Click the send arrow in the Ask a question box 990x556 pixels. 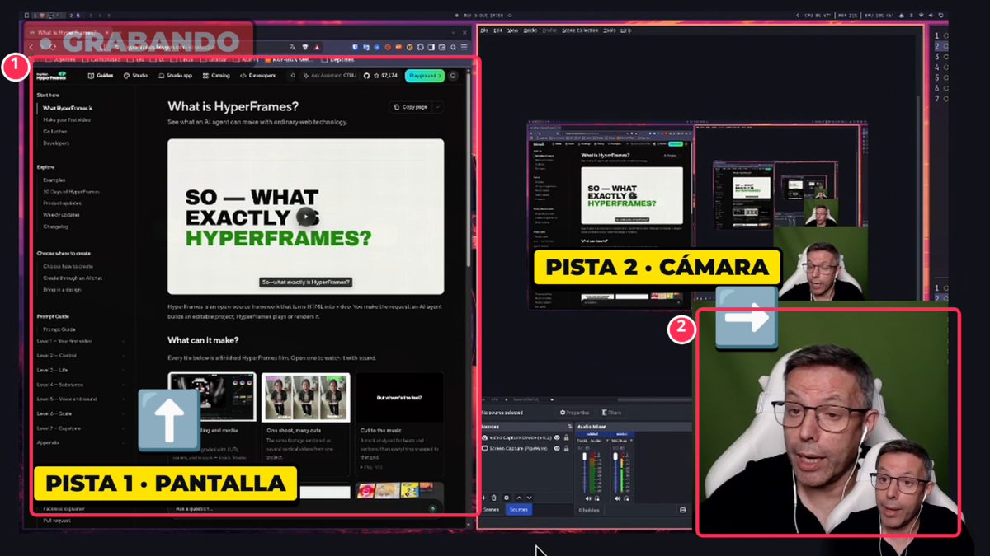pos(433,509)
